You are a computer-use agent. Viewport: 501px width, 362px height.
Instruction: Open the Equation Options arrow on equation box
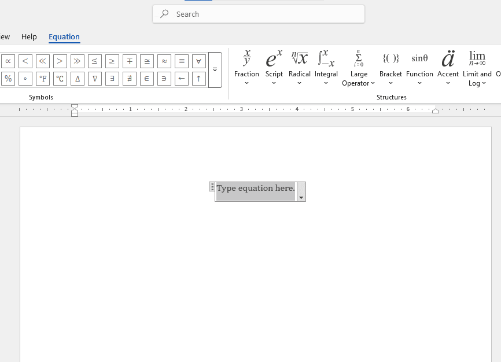coord(301,192)
